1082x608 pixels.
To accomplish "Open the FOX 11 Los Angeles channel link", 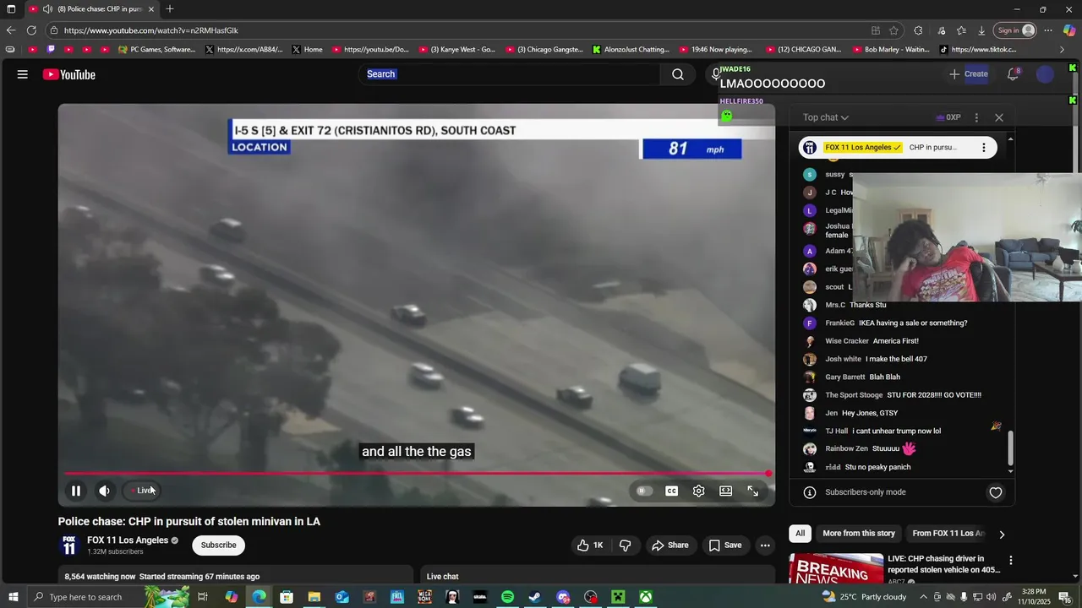I will click(128, 540).
